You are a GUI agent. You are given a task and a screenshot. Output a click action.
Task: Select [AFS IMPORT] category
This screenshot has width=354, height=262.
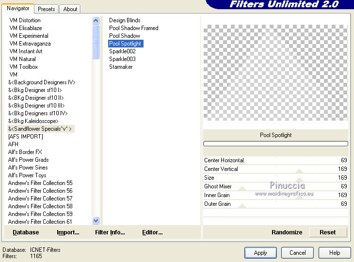26,137
